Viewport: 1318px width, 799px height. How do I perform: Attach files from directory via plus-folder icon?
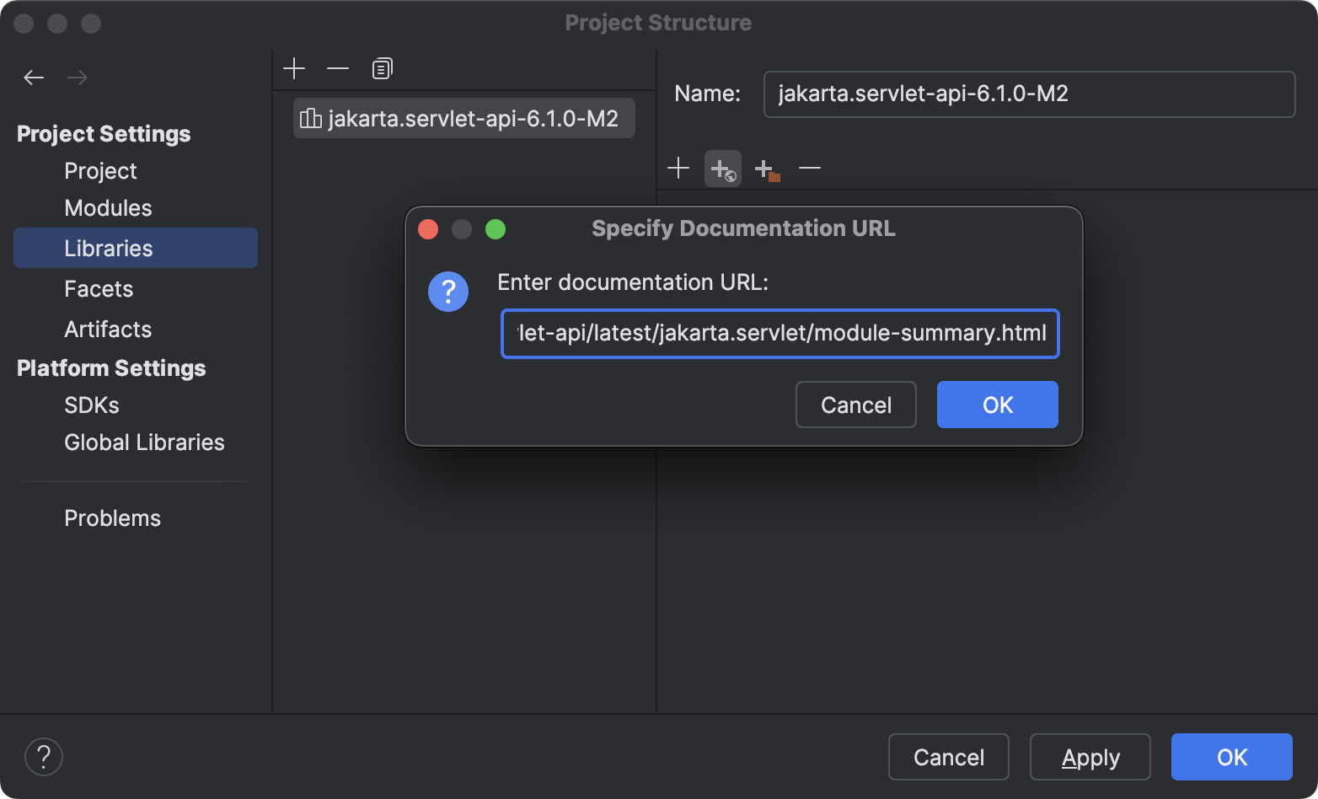point(767,168)
